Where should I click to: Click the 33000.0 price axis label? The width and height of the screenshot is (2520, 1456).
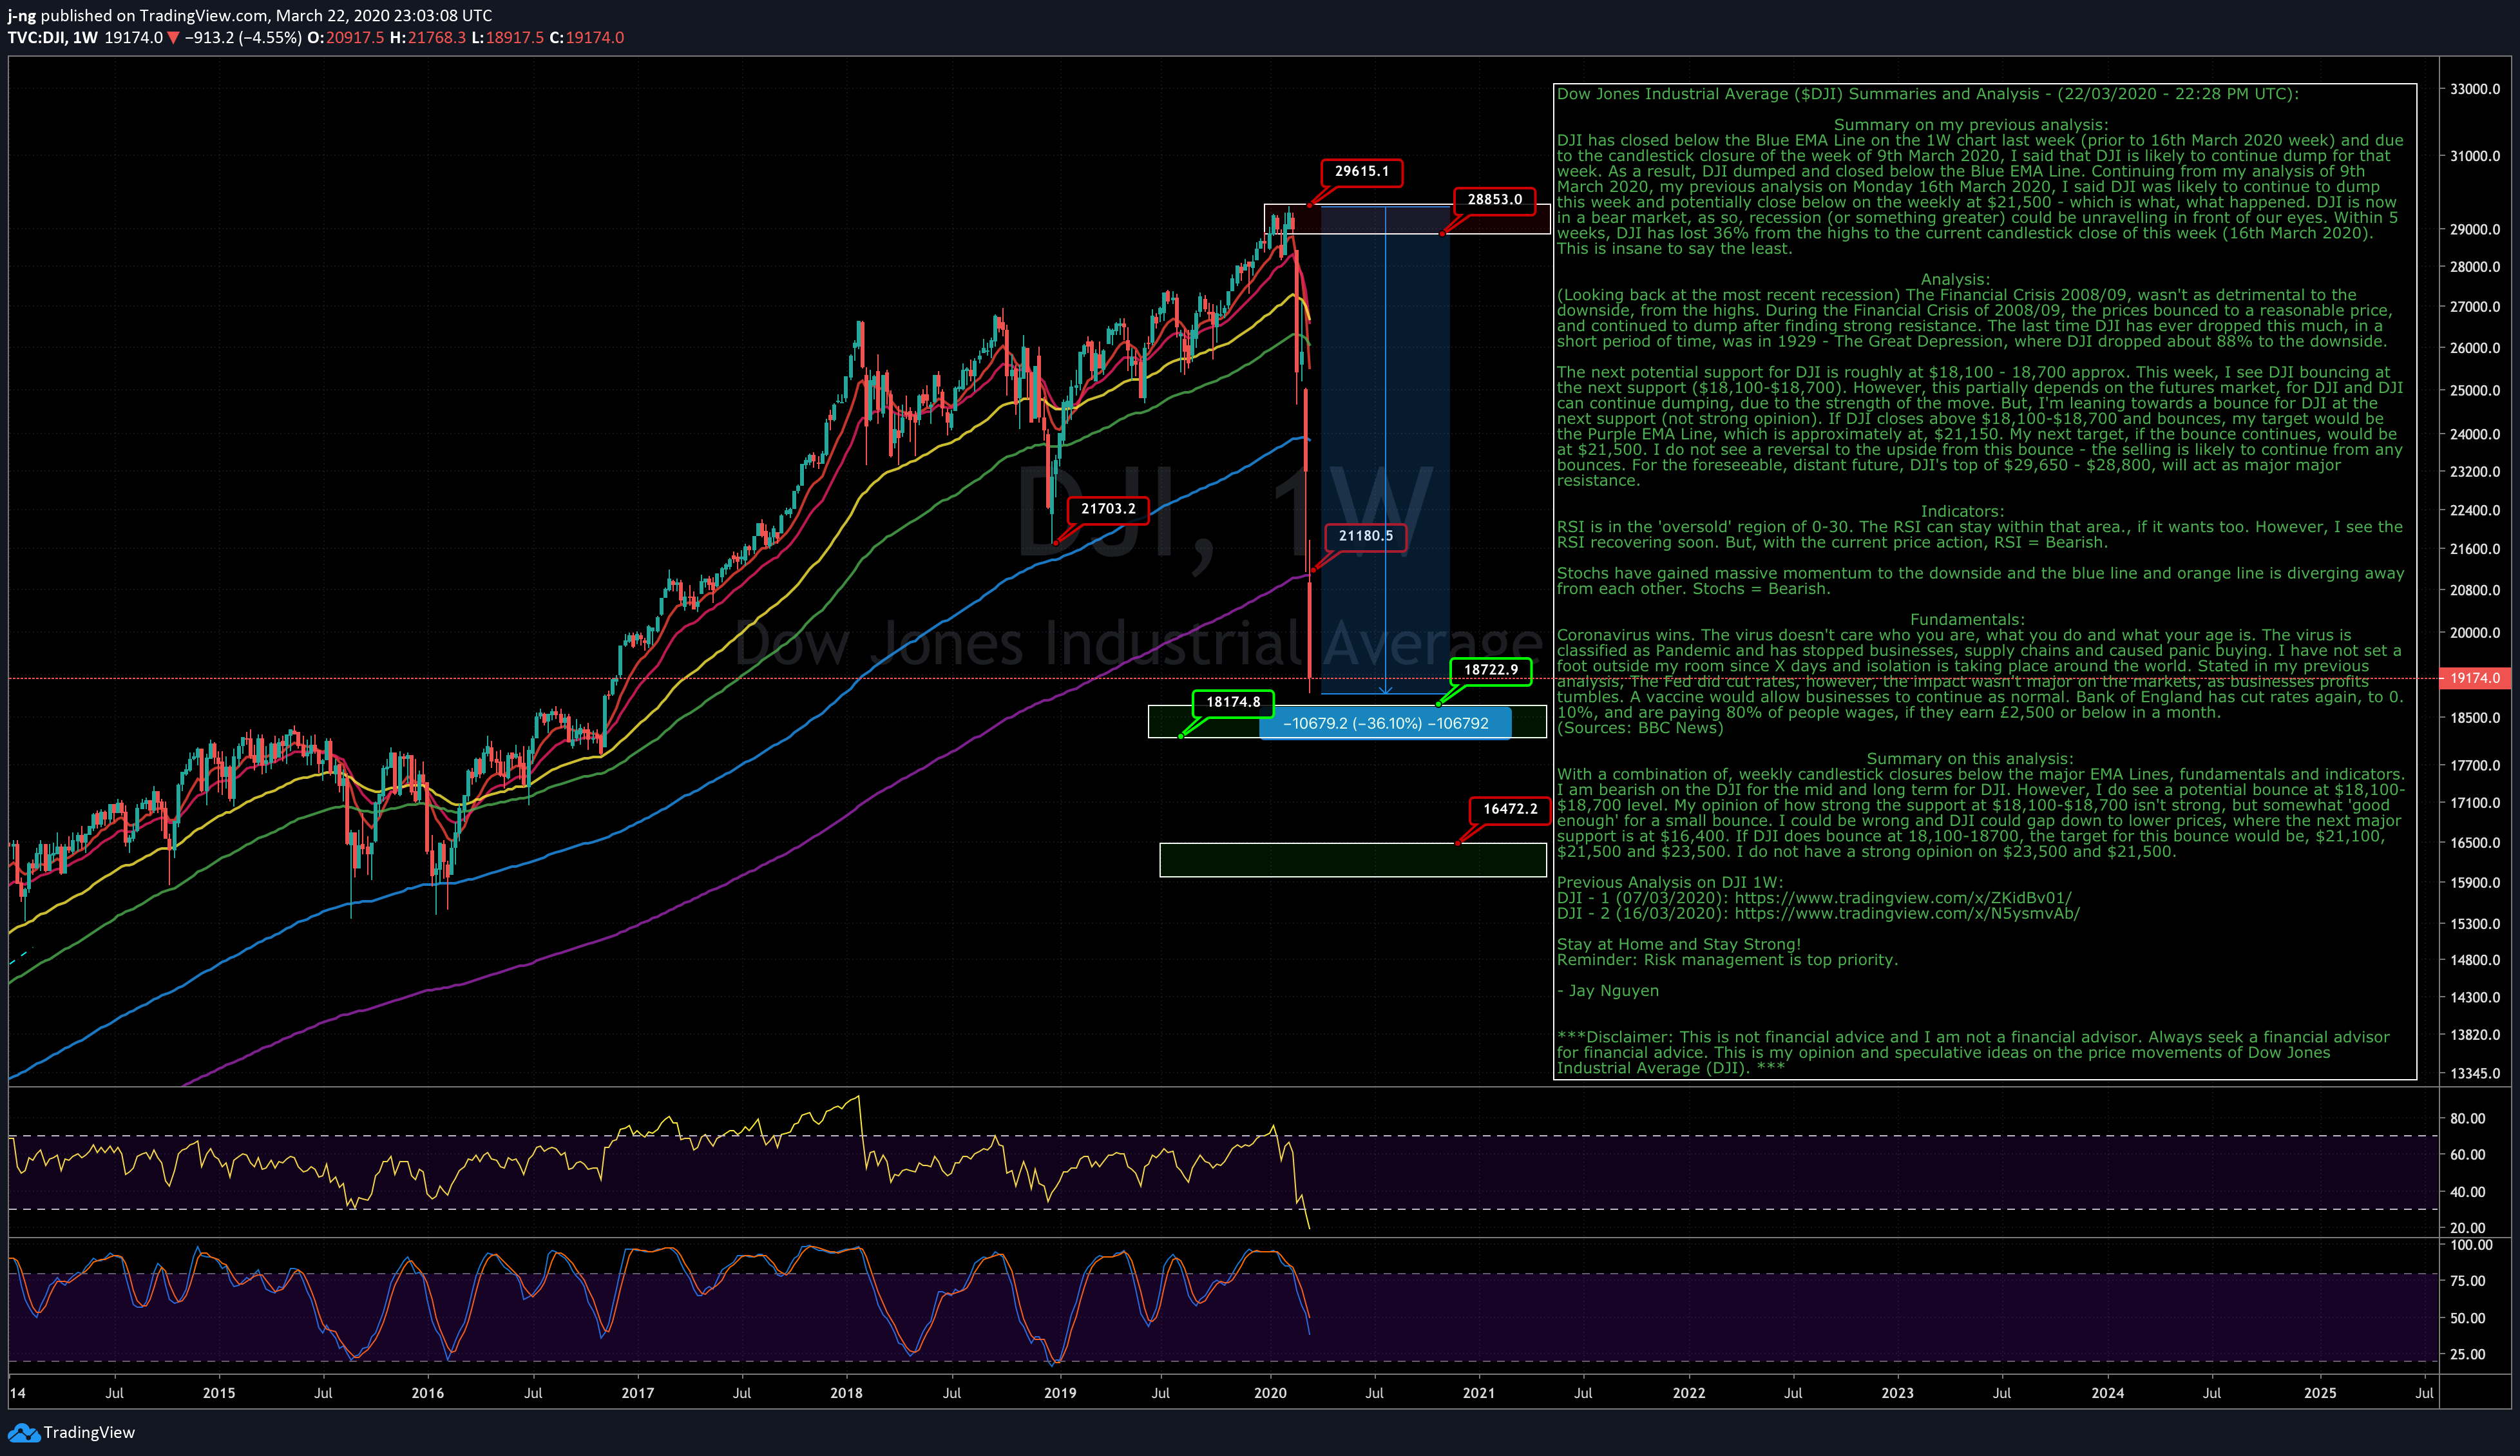click(2475, 89)
